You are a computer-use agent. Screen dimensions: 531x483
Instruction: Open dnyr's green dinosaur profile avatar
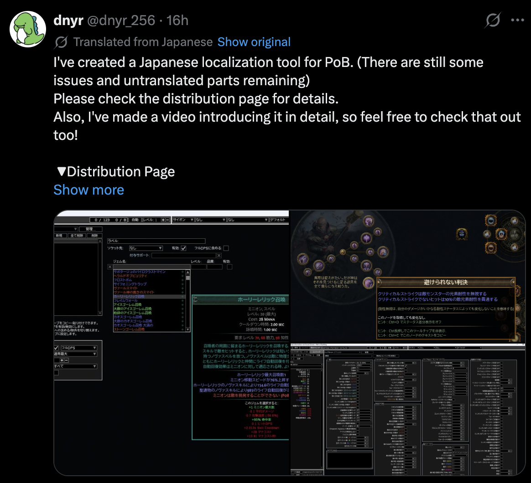[28, 29]
